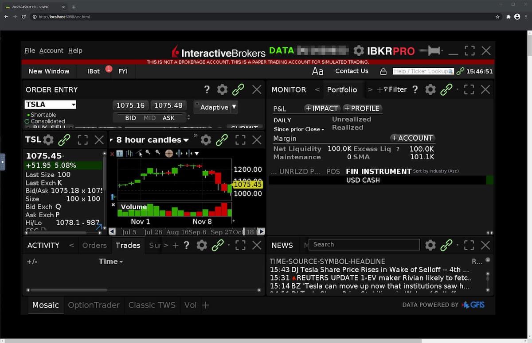
Task: Open the FYI notifications
Action: point(123,71)
